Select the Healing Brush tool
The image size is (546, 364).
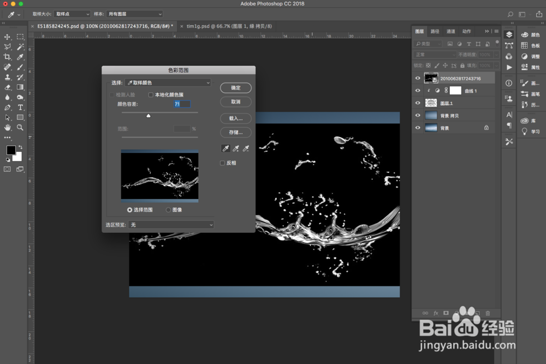click(x=7, y=67)
